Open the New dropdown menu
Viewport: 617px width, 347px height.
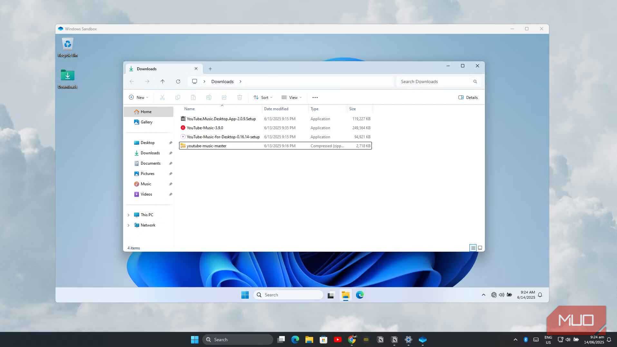pyautogui.click(x=139, y=97)
